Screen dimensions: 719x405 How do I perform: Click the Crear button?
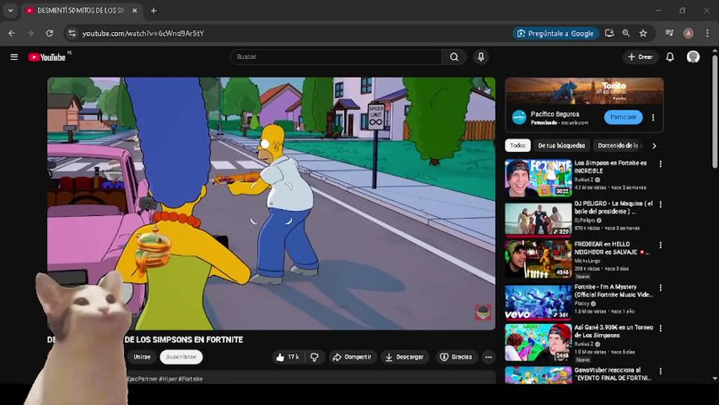[x=640, y=57]
